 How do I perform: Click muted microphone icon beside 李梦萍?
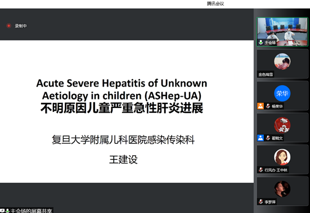coord(261,202)
